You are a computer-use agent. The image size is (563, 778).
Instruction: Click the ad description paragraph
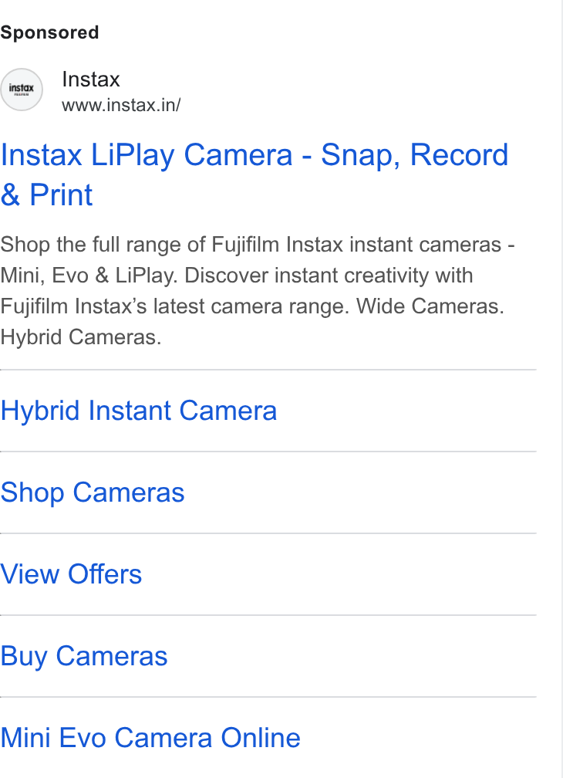(258, 291)
